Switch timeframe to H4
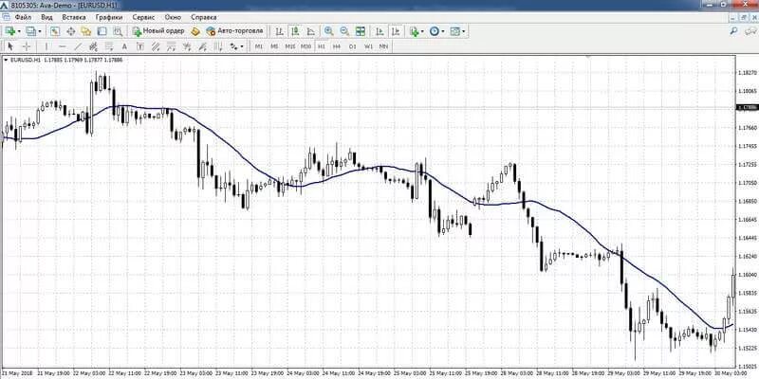Image resolution: width=759 pixels, height=379 pixels. [337, 46]
